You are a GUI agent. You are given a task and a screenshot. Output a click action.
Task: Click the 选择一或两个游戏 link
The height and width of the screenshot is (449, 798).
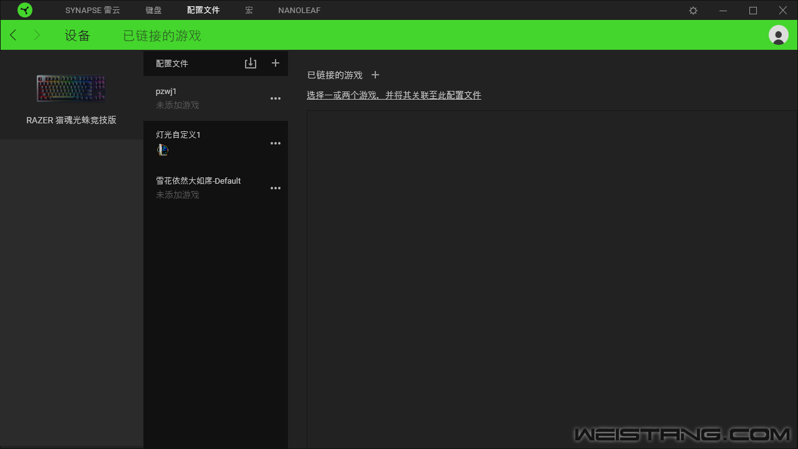coord(394,95)
